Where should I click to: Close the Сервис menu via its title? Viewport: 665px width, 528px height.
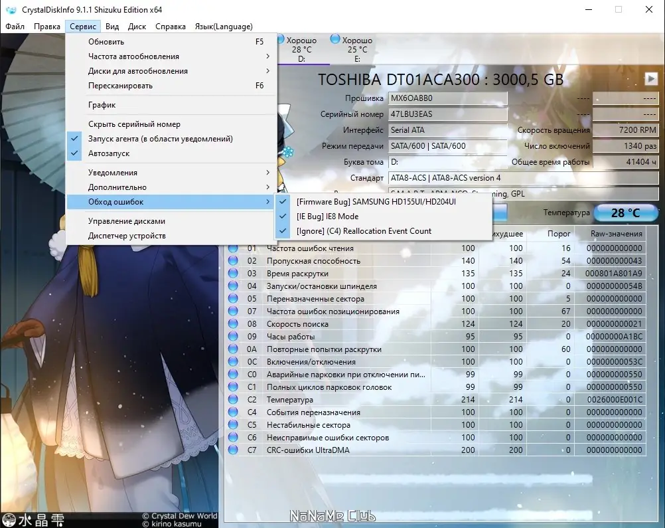(83, 27)
